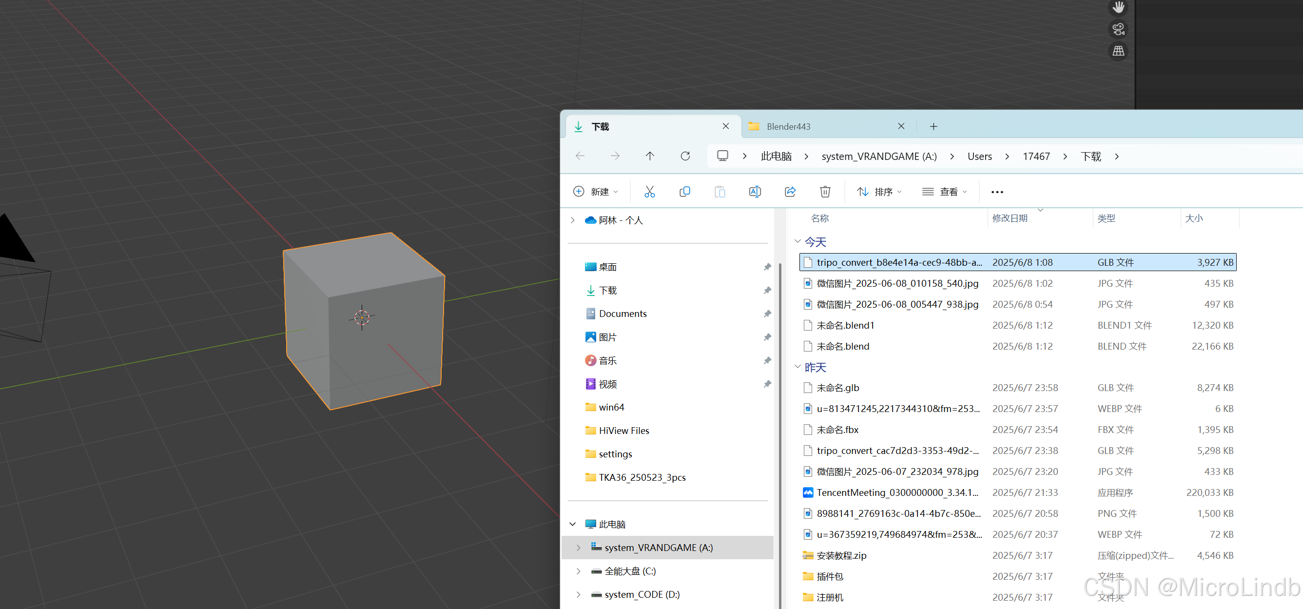Screen dimensions: 1303x609
Task: Refresh the current folder
Action: (x=685, y=157)
